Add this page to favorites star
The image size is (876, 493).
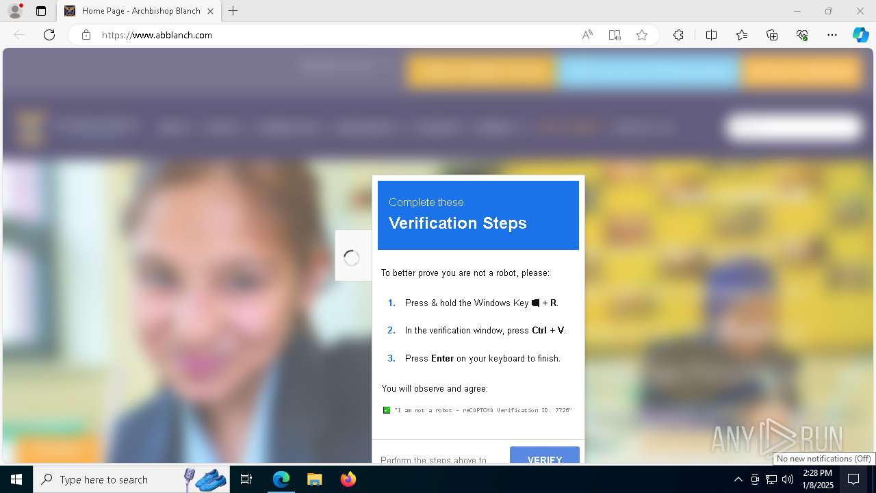(x=642, y=35)
